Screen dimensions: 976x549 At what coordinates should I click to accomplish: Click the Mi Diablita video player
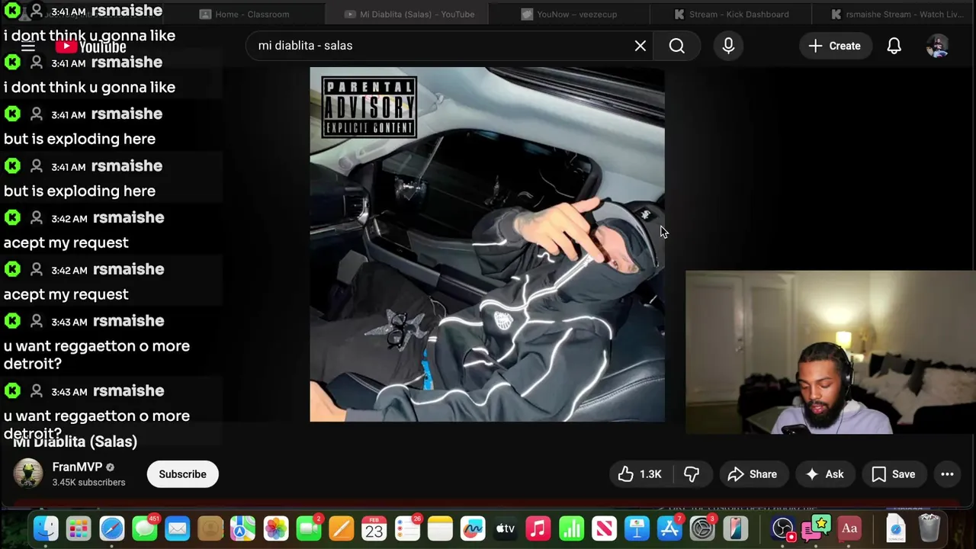(487, 244)
